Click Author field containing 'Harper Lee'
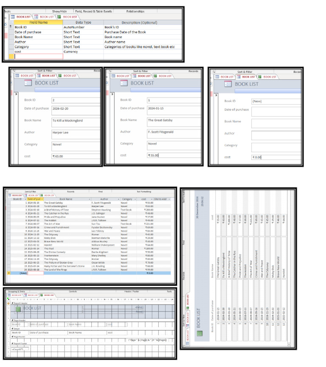Image resolution: width=326 pixels, height=367 pixels. point(76,134)
